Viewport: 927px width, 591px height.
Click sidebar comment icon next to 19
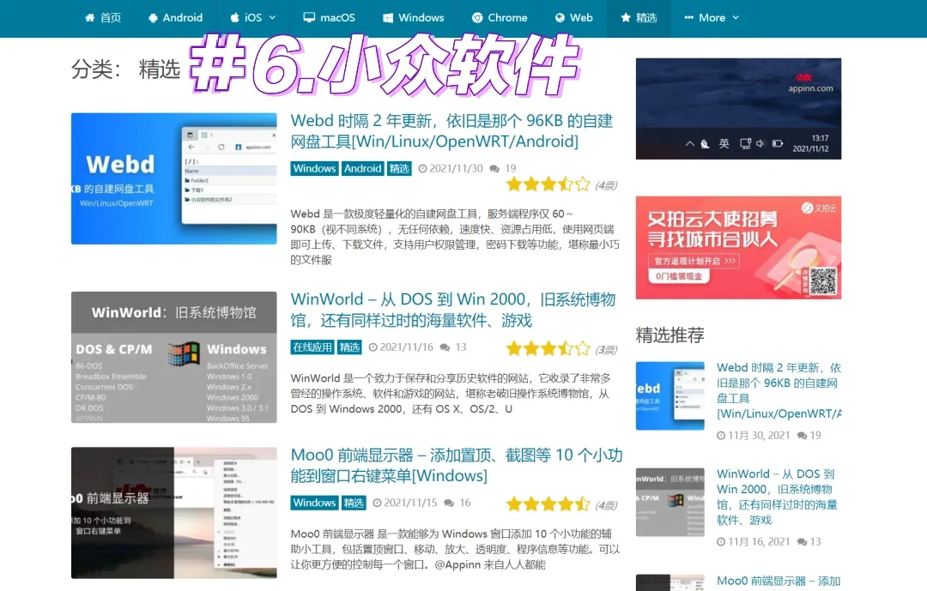(802, 436)
